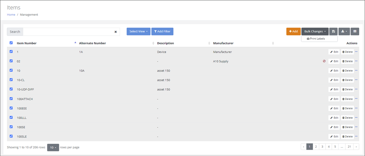Viewport: 365px width, 156px height.
Task: Go to next page arrow
Action: [356, 147]
